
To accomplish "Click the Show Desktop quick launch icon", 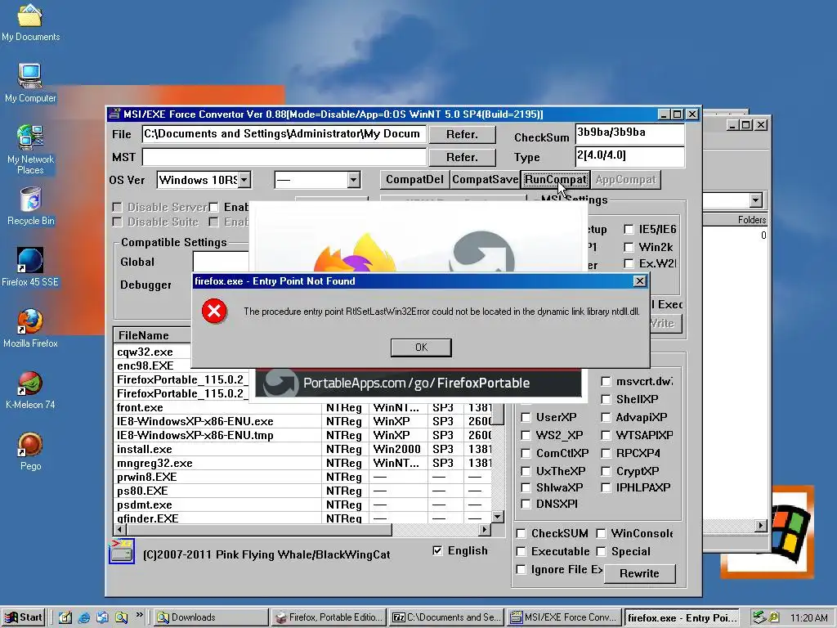I will [65, 617].
